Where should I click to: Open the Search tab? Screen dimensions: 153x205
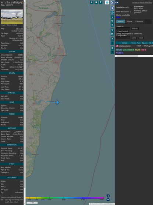pos(121,21)
